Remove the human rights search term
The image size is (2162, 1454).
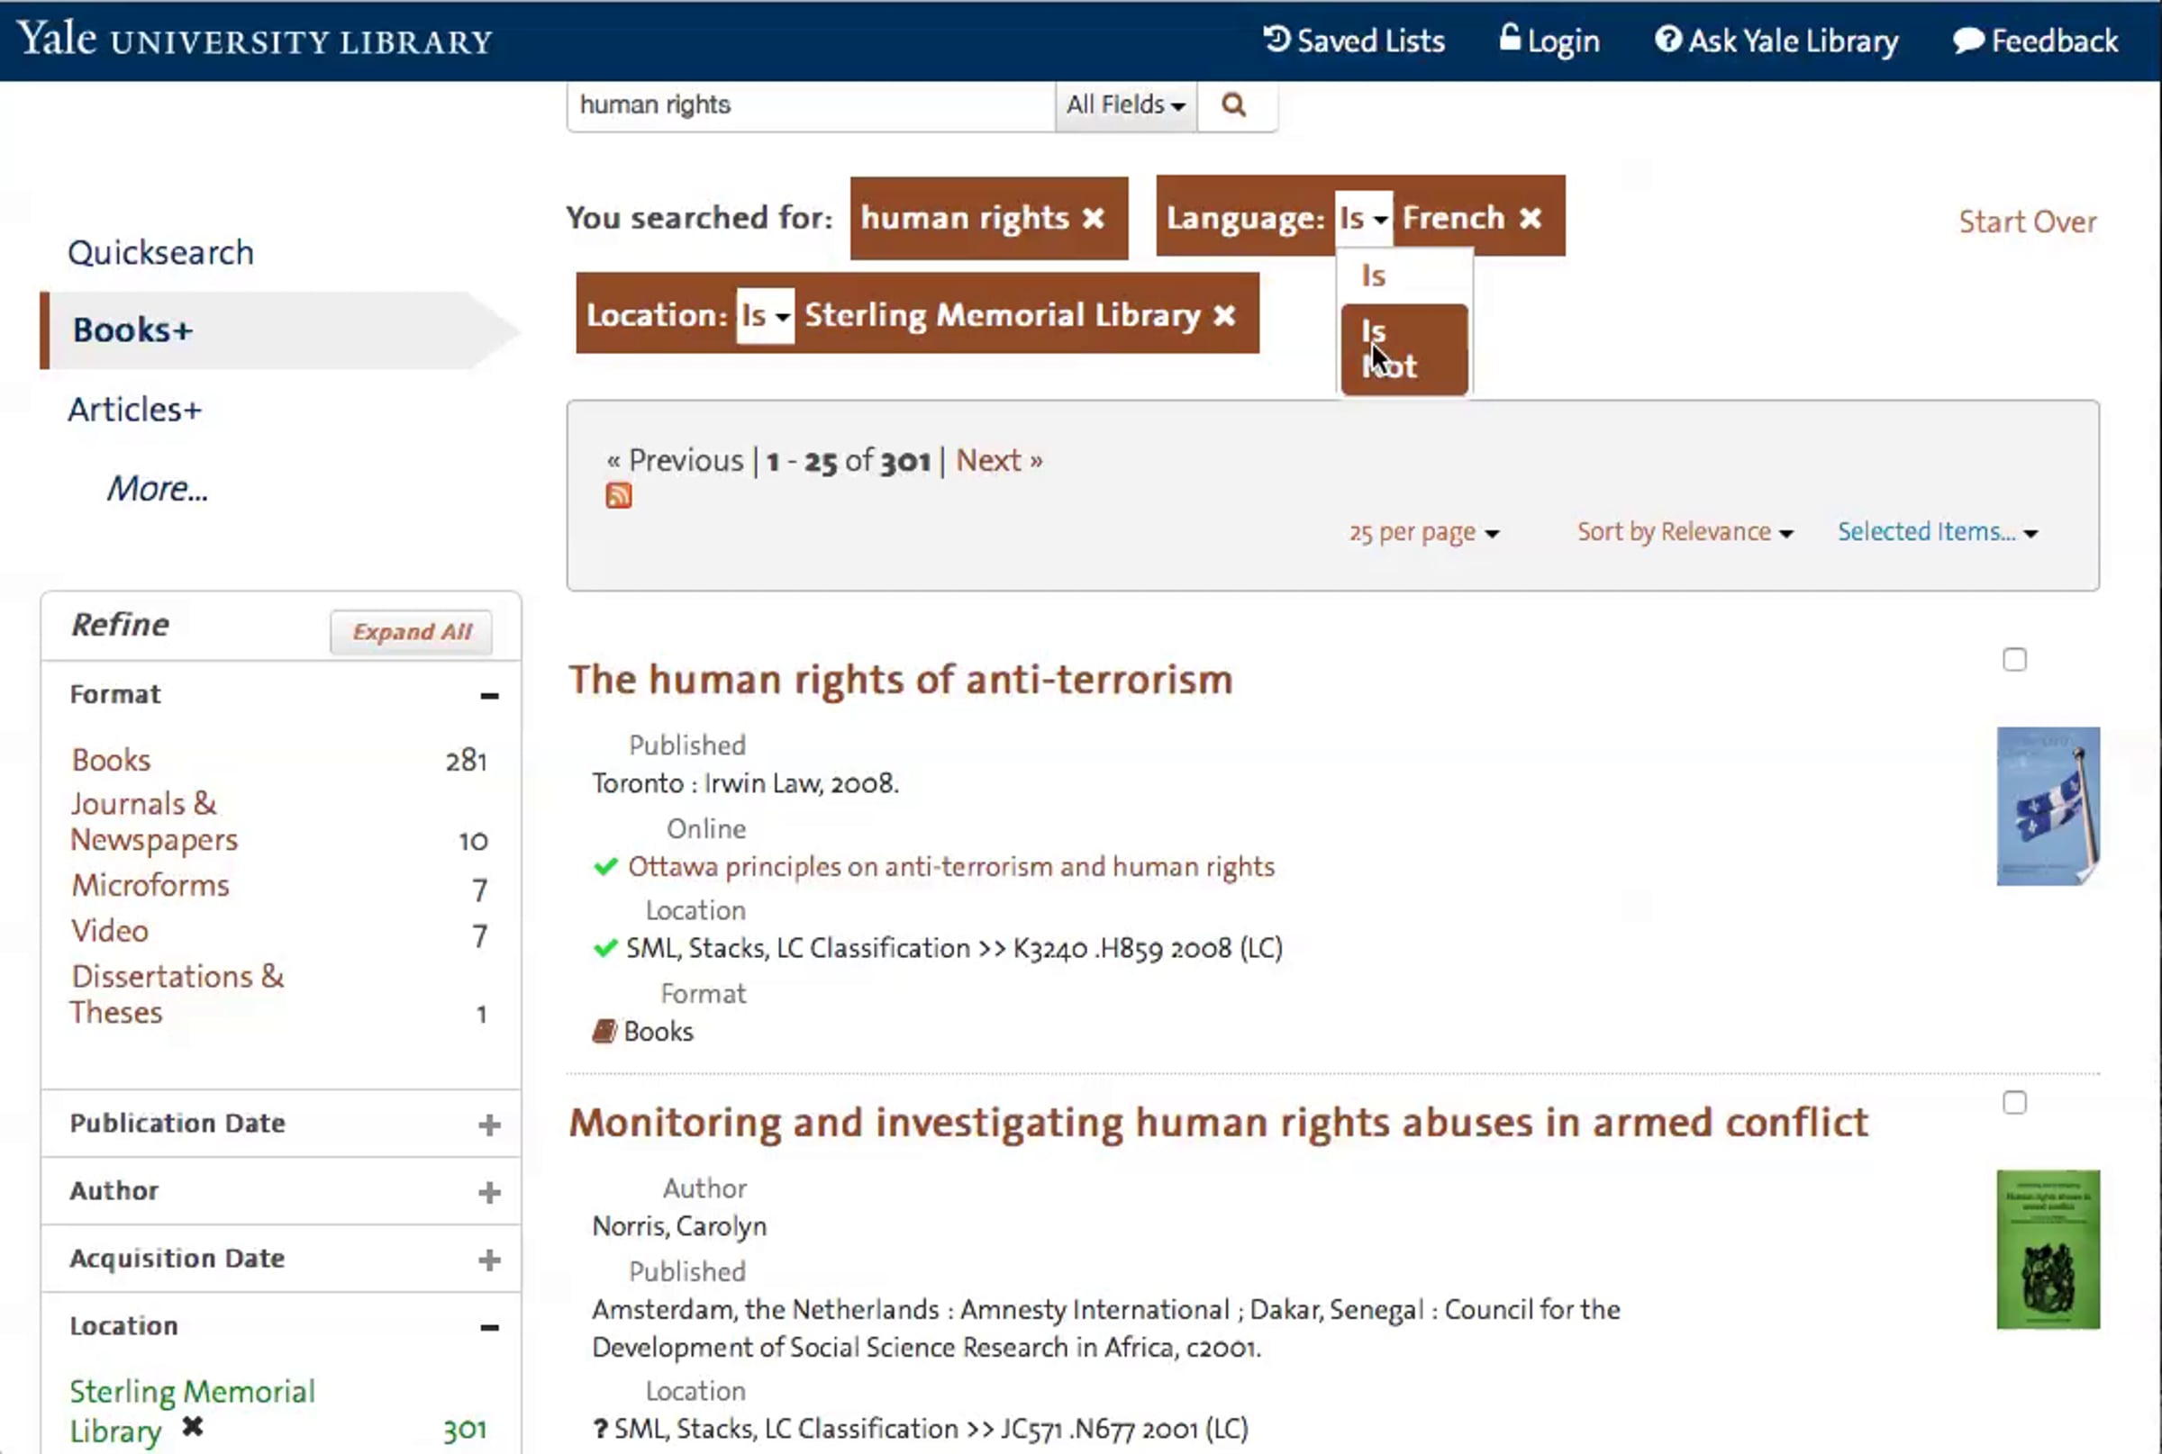click(1094, 218)
